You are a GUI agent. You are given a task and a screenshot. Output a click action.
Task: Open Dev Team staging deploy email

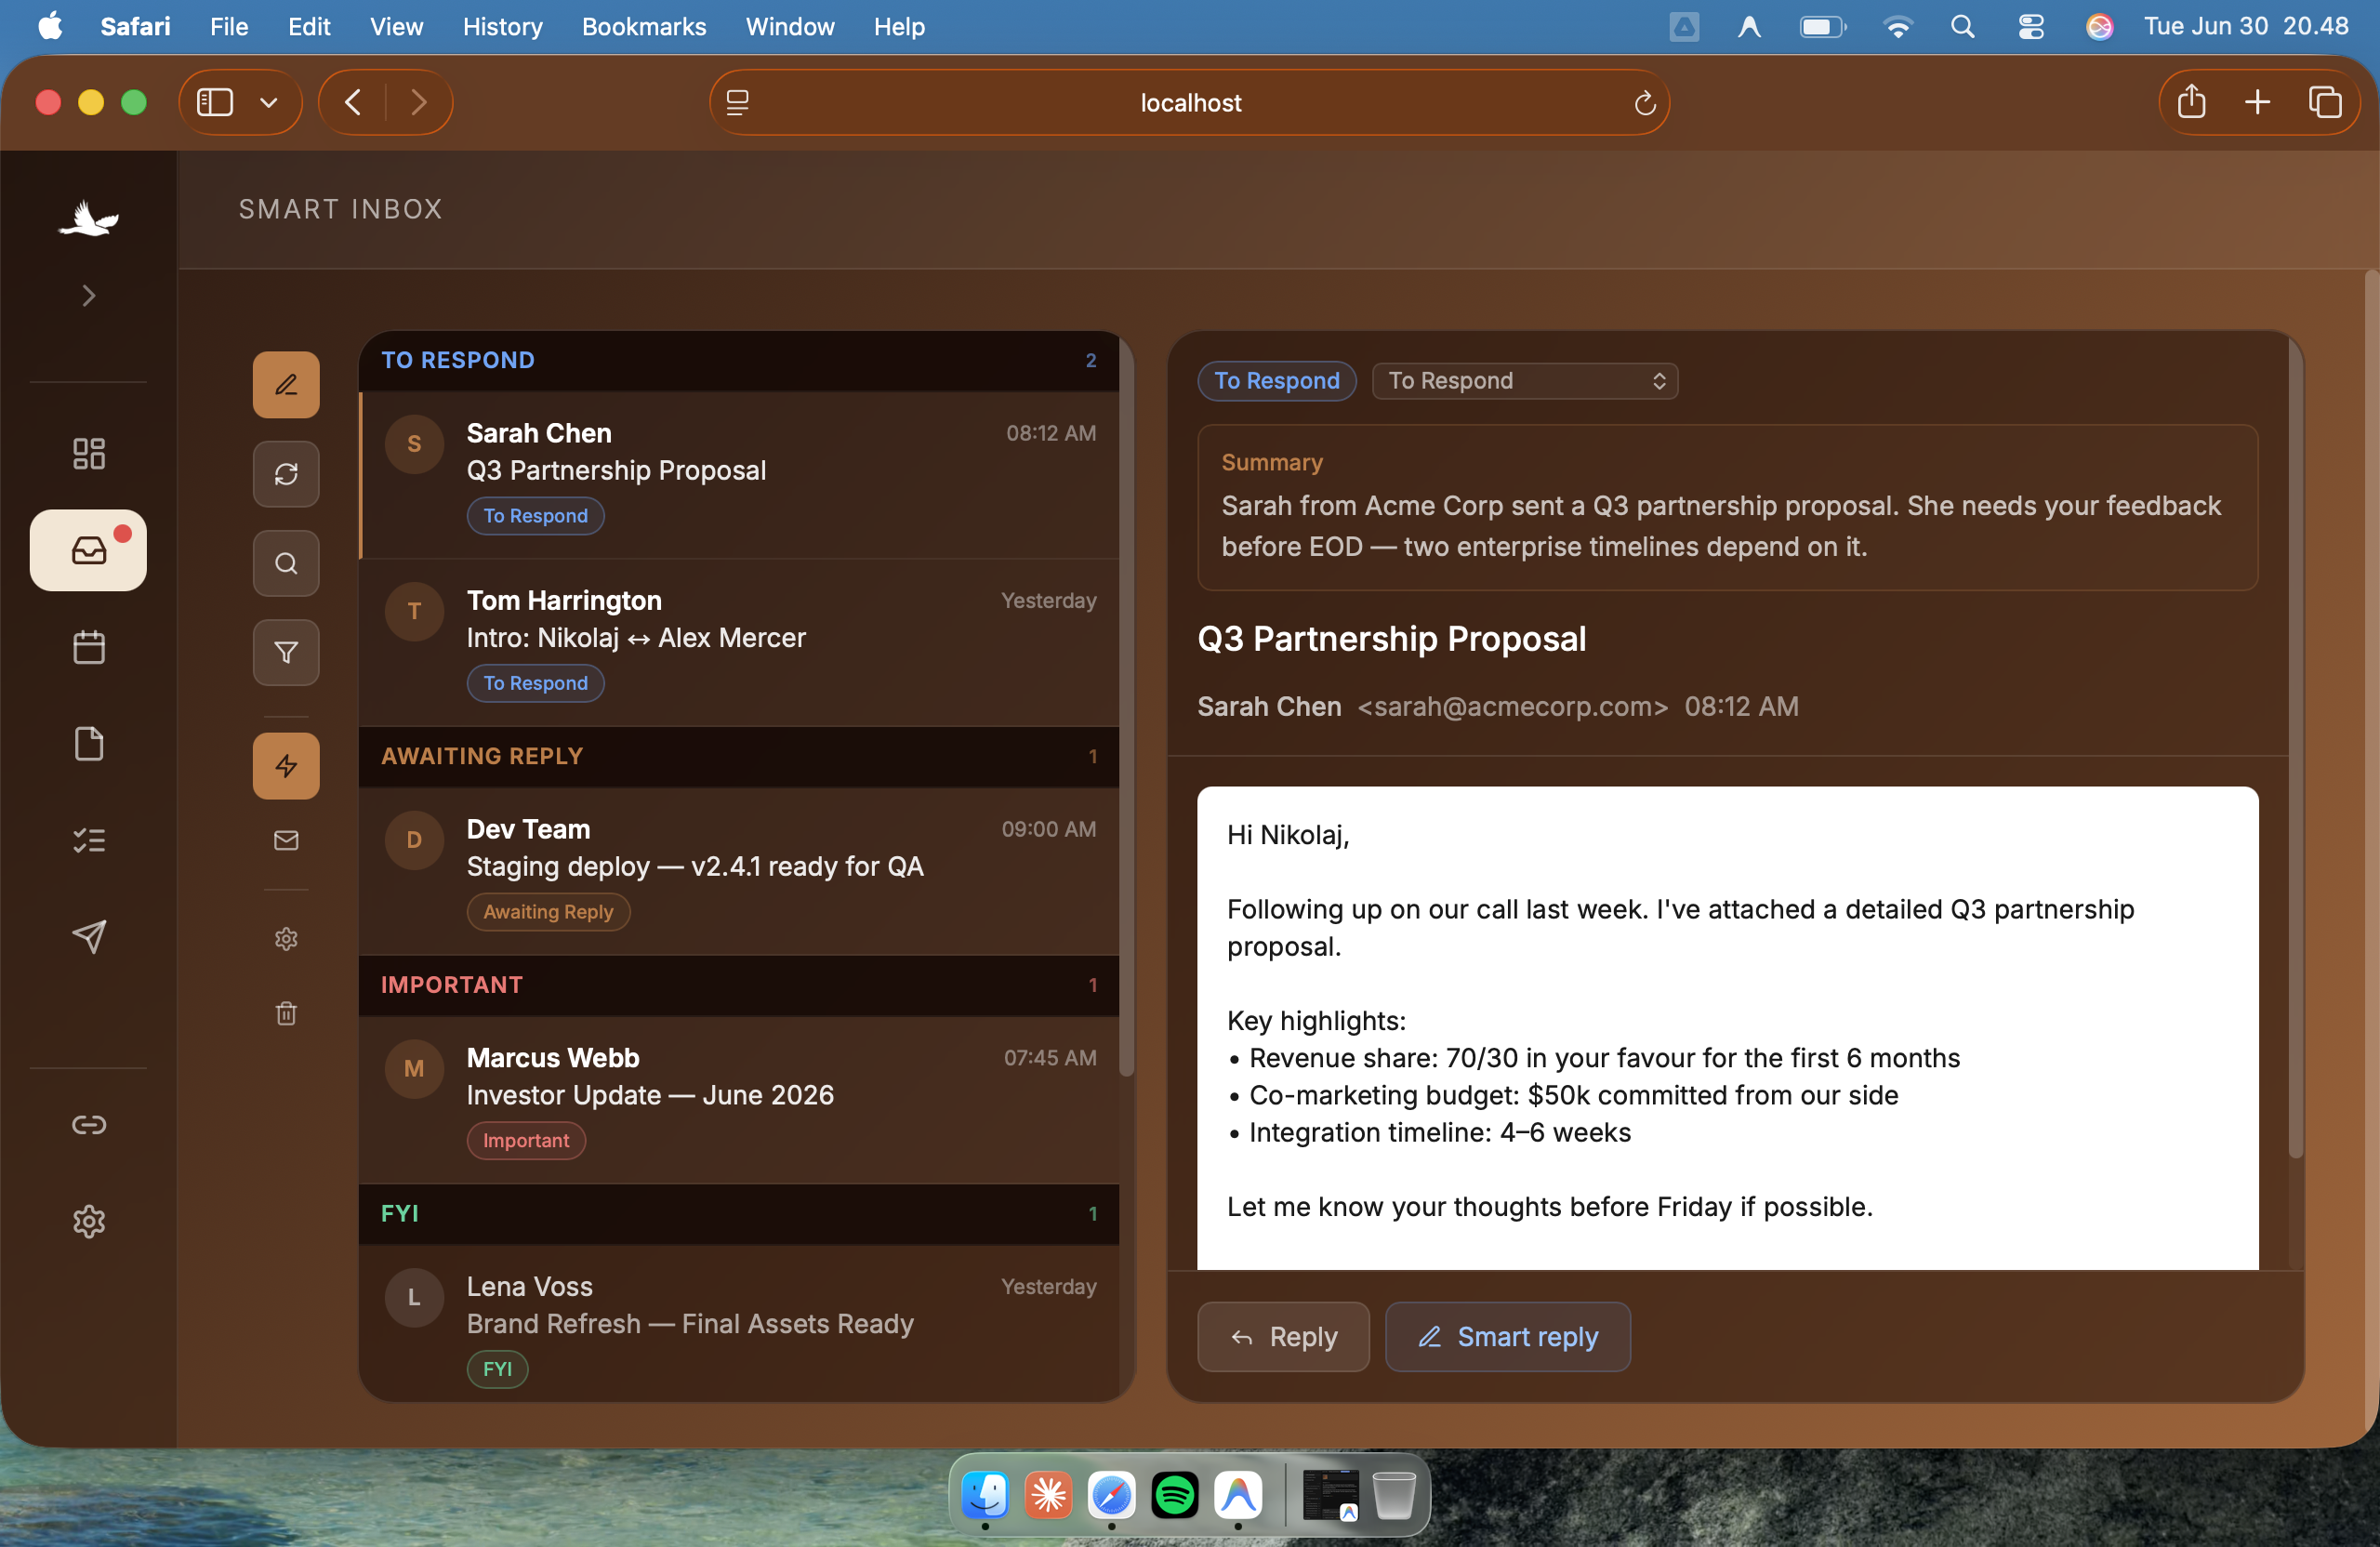click(x=739, y=871)
